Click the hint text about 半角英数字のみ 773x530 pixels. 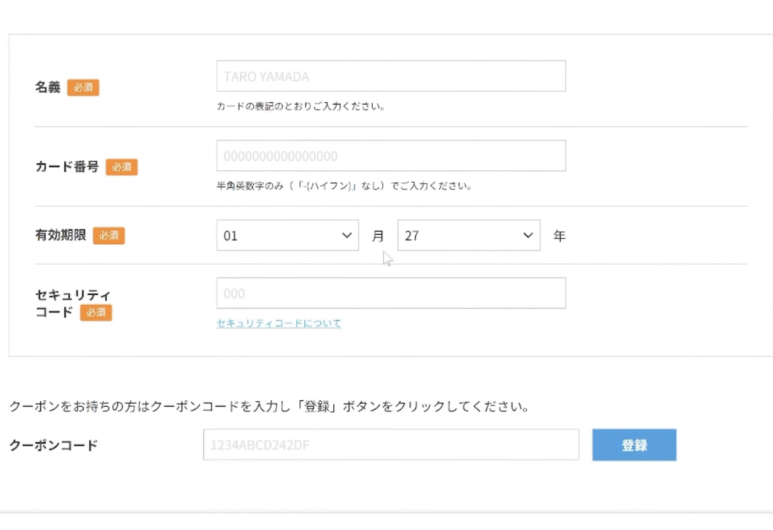[x=344, y=186]
